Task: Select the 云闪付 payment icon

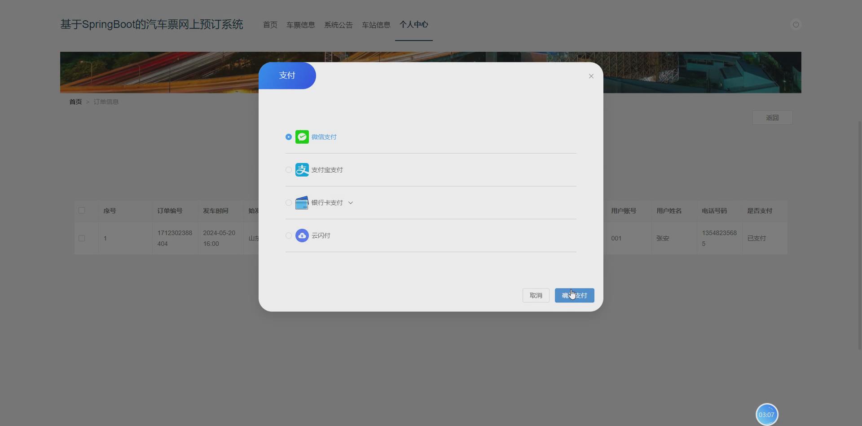Action: (302, 235)
